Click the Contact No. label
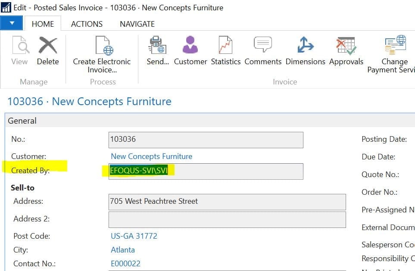Image resolution: width=415 pixels, height=271 pixels. 34,264
